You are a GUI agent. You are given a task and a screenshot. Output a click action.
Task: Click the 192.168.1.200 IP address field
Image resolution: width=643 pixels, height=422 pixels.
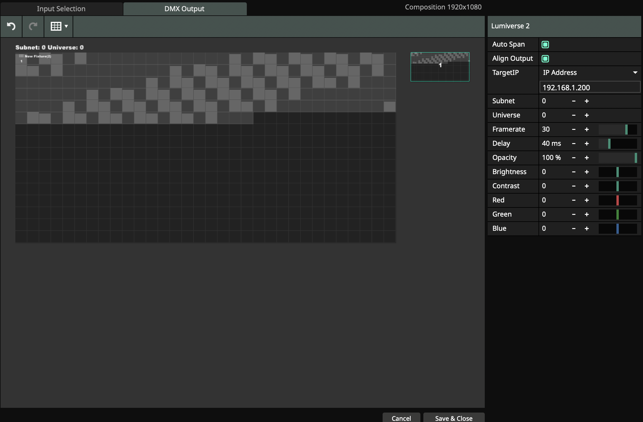click(589, 88)
